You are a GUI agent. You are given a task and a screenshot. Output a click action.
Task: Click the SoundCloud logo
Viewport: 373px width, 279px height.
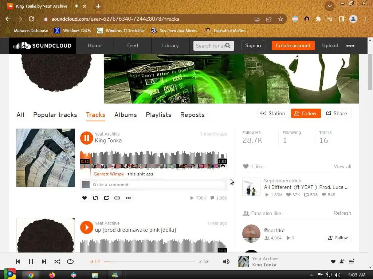click(43, 45)
